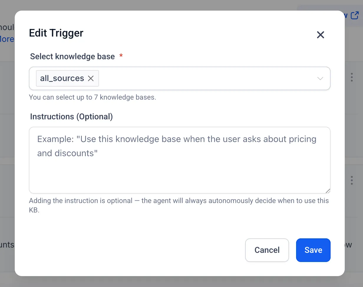The width and height of the screenshot is (363, 287).
Task: Save the trigger configuration
Action: click(x=313, y=250)
